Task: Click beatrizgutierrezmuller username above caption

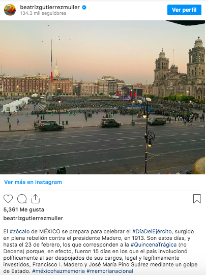Action: [x=33, y=218]
